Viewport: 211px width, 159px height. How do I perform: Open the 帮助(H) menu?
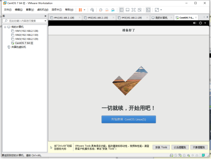69,10
